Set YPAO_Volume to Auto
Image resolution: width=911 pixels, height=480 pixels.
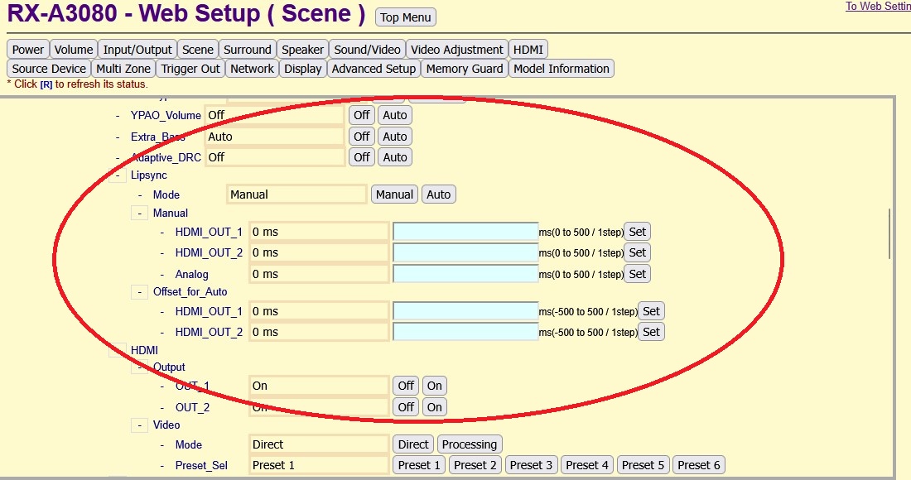[x=395, y=115]
